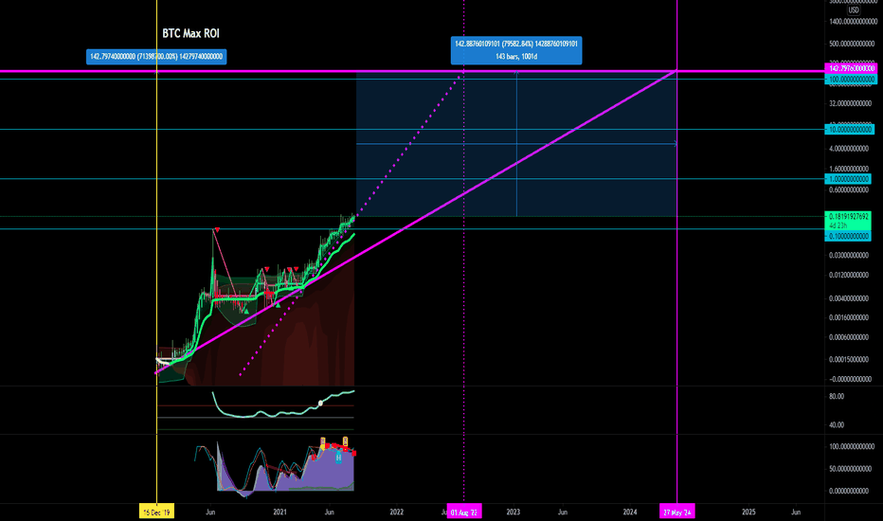Select the left blue 142.7974 price-range label

156,56
